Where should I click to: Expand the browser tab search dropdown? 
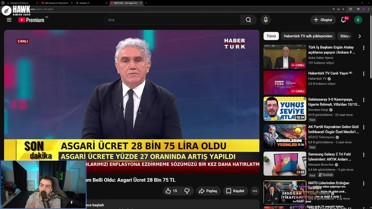pos(3,3)
